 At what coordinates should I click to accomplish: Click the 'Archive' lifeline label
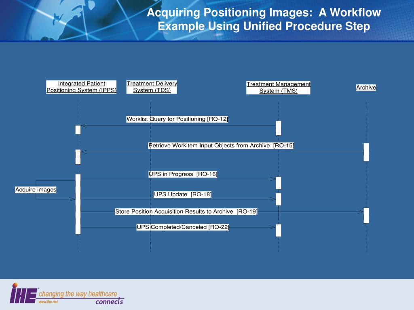pyautogui.click(x=366, y=88)
